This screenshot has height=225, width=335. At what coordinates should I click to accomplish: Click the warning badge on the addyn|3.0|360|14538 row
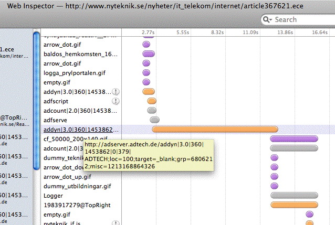click(116, 91)
